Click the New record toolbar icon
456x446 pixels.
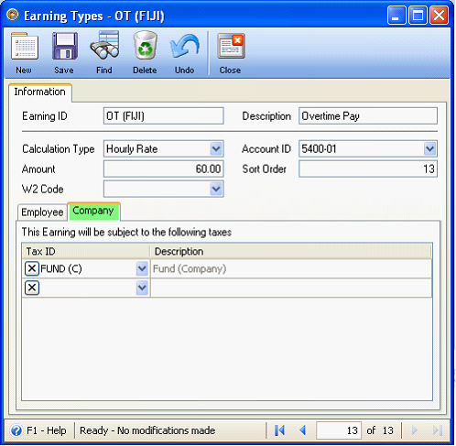point(25,46)
